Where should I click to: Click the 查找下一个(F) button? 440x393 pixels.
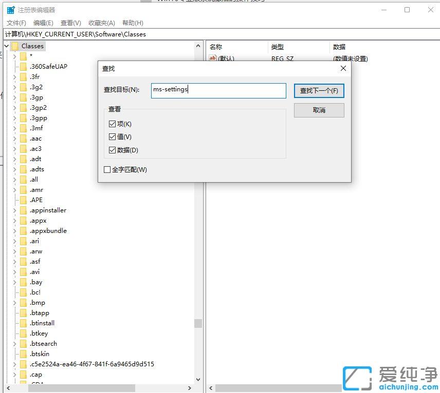(319, 91)
